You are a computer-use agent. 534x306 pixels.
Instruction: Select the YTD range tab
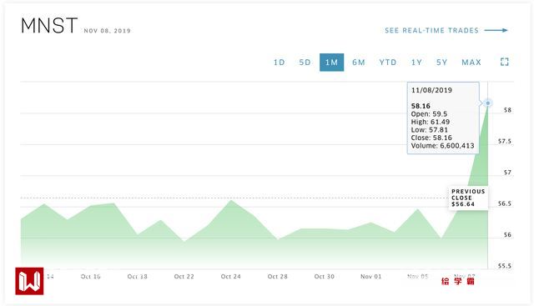pyautogui.click(x=388, y=63)
